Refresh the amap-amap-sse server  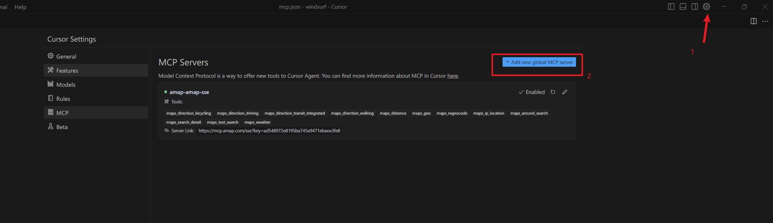point(553,92)
